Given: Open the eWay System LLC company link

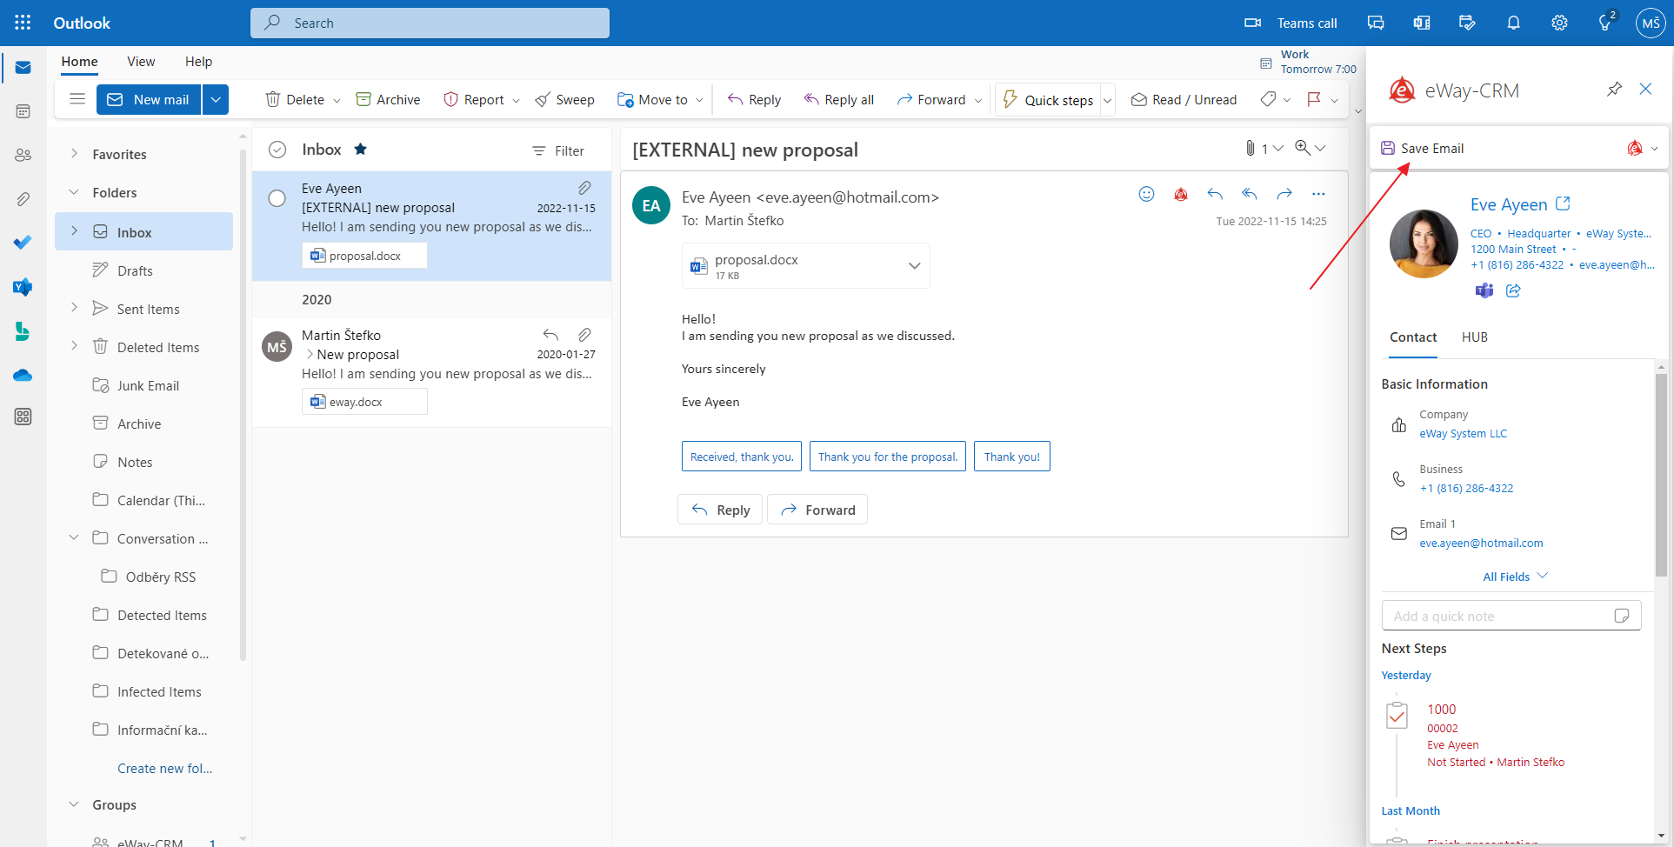Looking at the screenshot, I should point(1463,433).
